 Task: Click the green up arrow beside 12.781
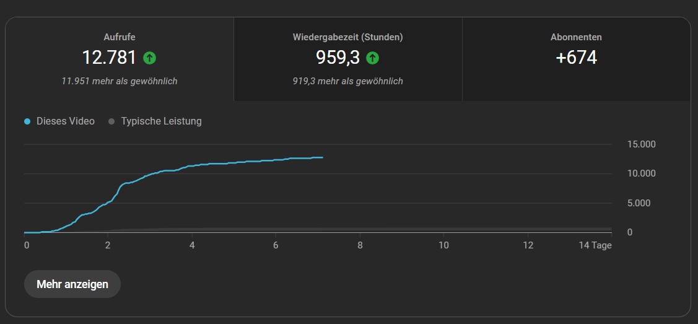tap(149, 58)
